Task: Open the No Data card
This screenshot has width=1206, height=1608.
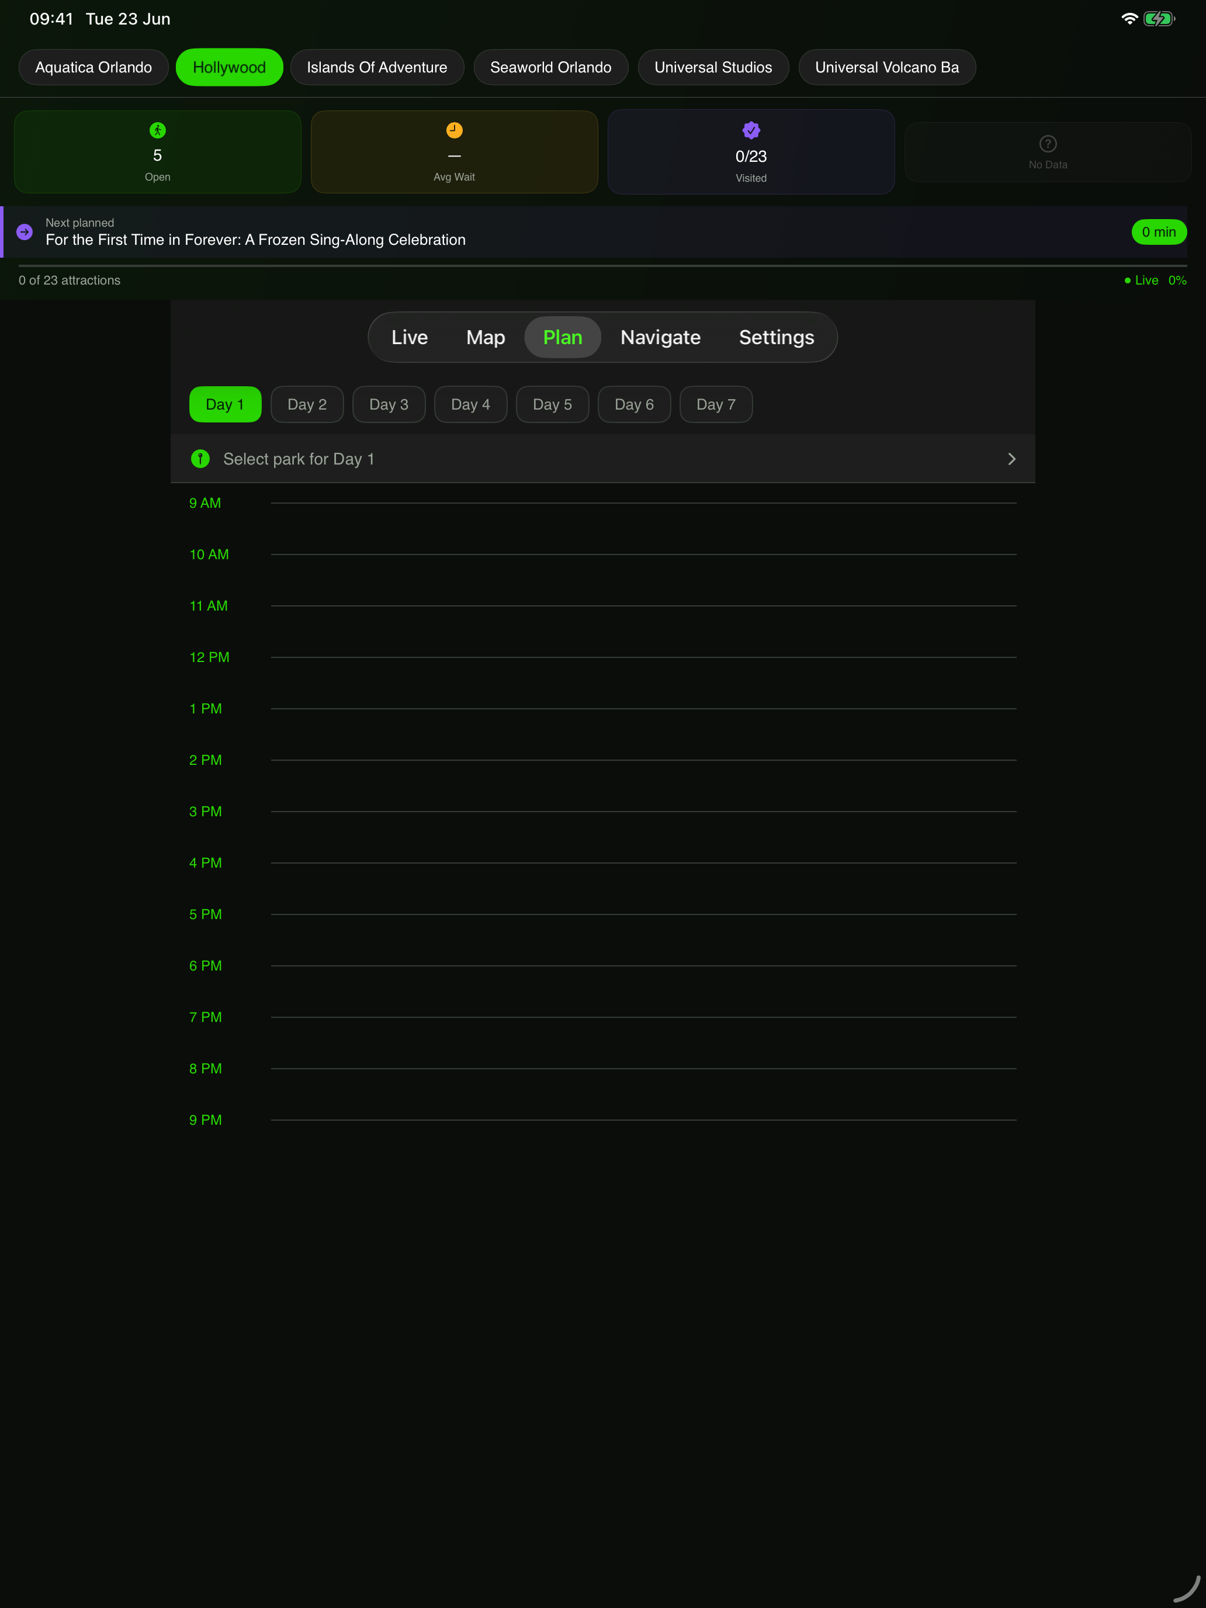Action: coord(1048,152)
